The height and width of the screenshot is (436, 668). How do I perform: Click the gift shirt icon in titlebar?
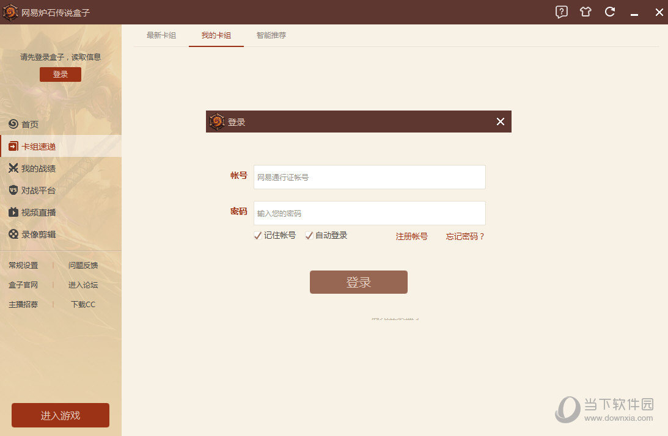[585, 12]
